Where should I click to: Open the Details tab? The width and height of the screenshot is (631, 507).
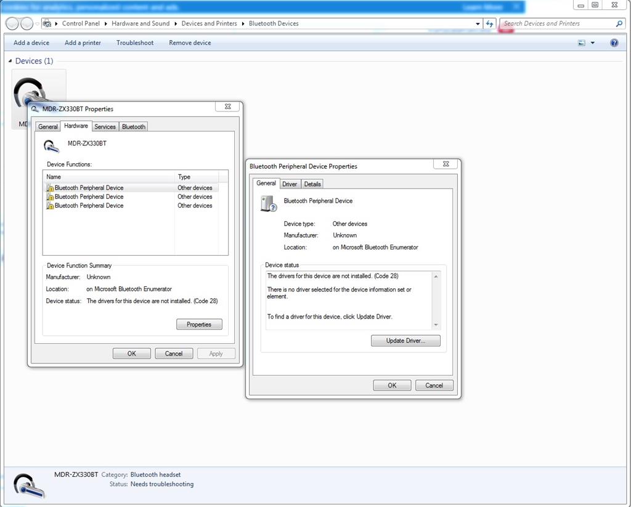312,184
